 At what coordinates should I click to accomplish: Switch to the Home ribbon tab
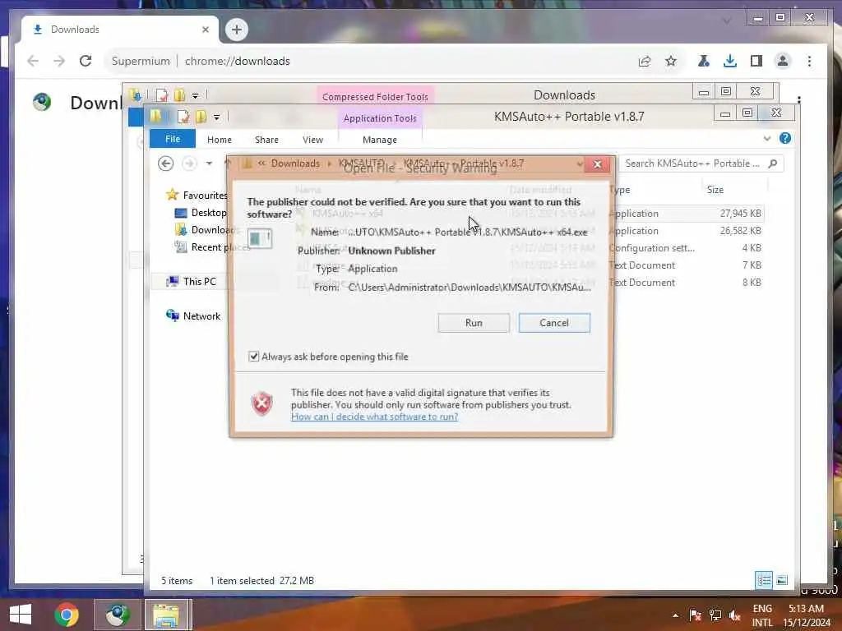tap(219, 140)
